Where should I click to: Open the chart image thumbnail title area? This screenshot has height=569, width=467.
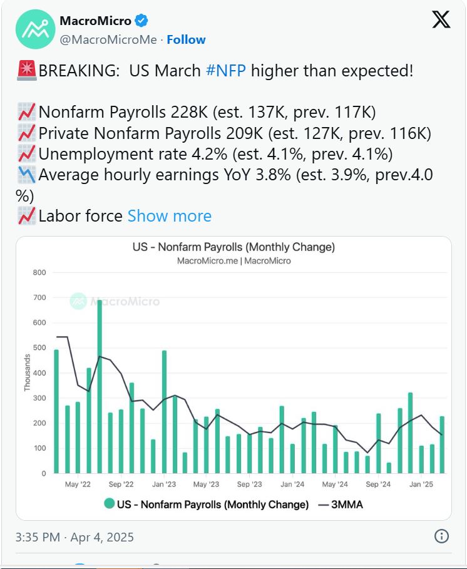pos(233,253)
